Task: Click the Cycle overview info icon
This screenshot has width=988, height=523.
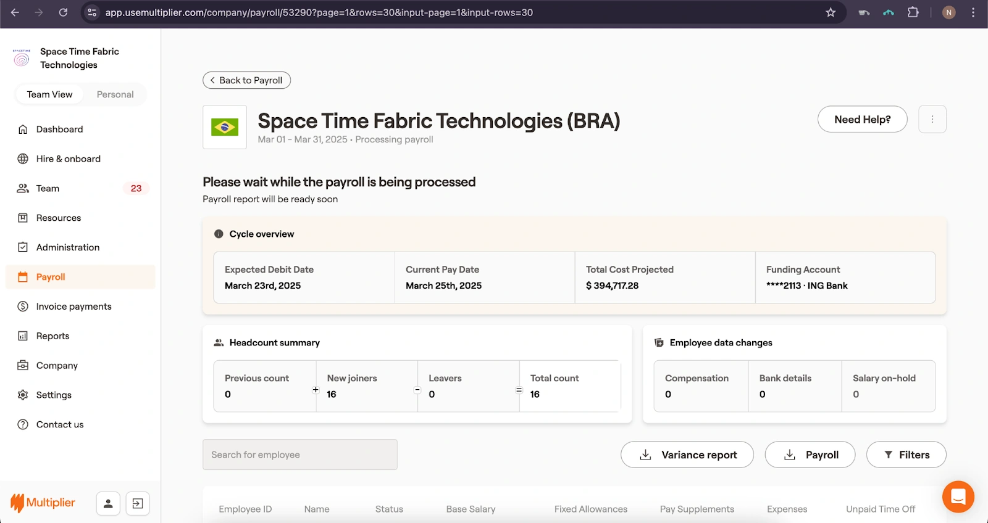Action: (219, 234)
